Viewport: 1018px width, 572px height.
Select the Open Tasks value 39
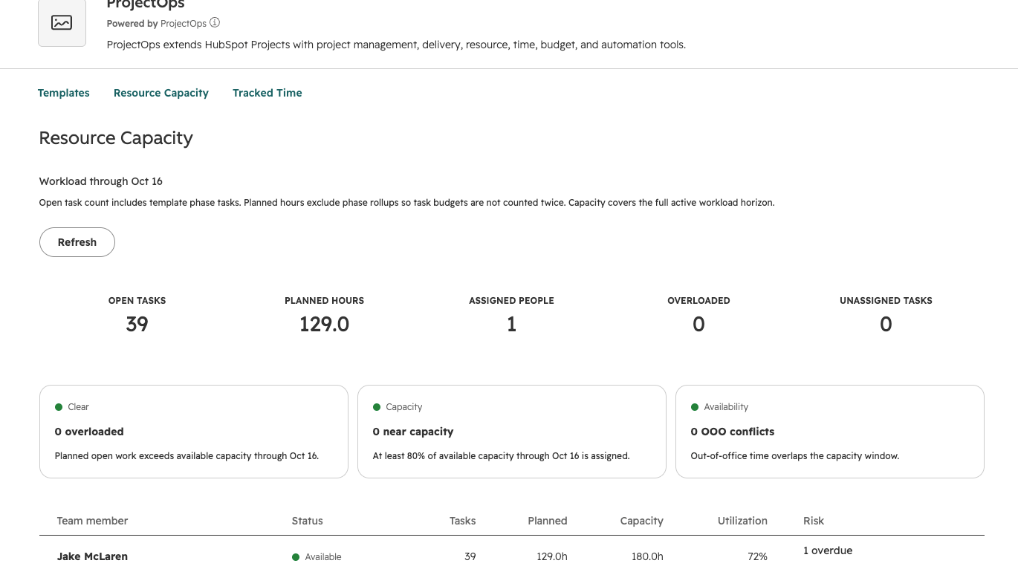coord(137,325)
